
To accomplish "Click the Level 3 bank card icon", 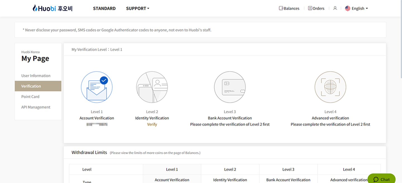I will click(x=230, y=87).
